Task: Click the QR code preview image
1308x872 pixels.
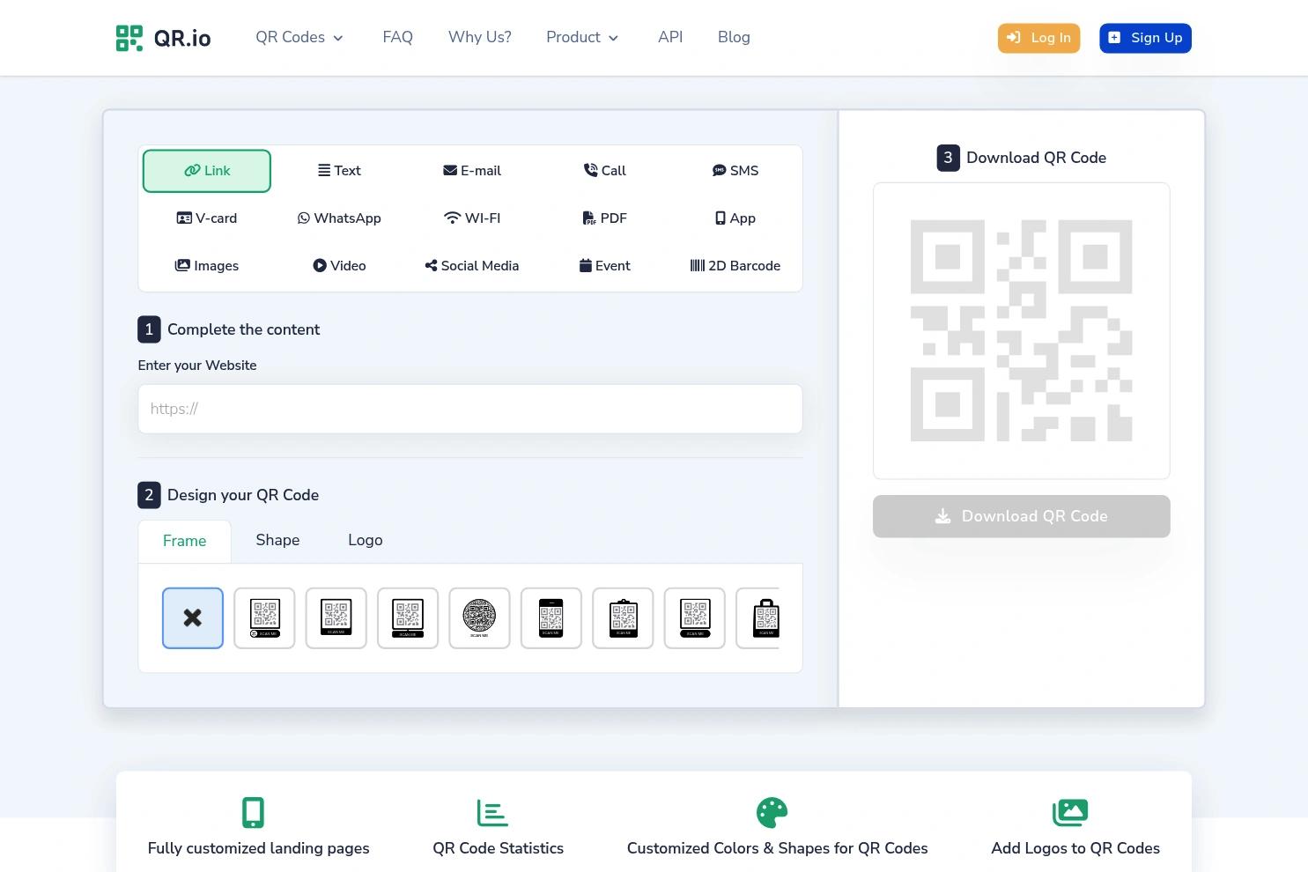Action: (x=1022, y=331)
